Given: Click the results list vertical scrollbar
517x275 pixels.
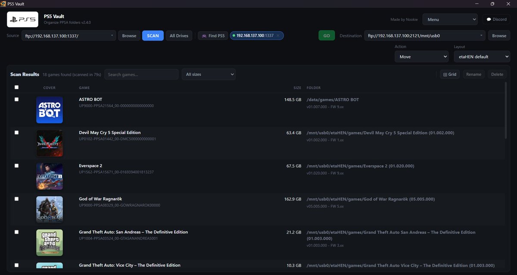Looking at the screenshot, I should [506, 110].
